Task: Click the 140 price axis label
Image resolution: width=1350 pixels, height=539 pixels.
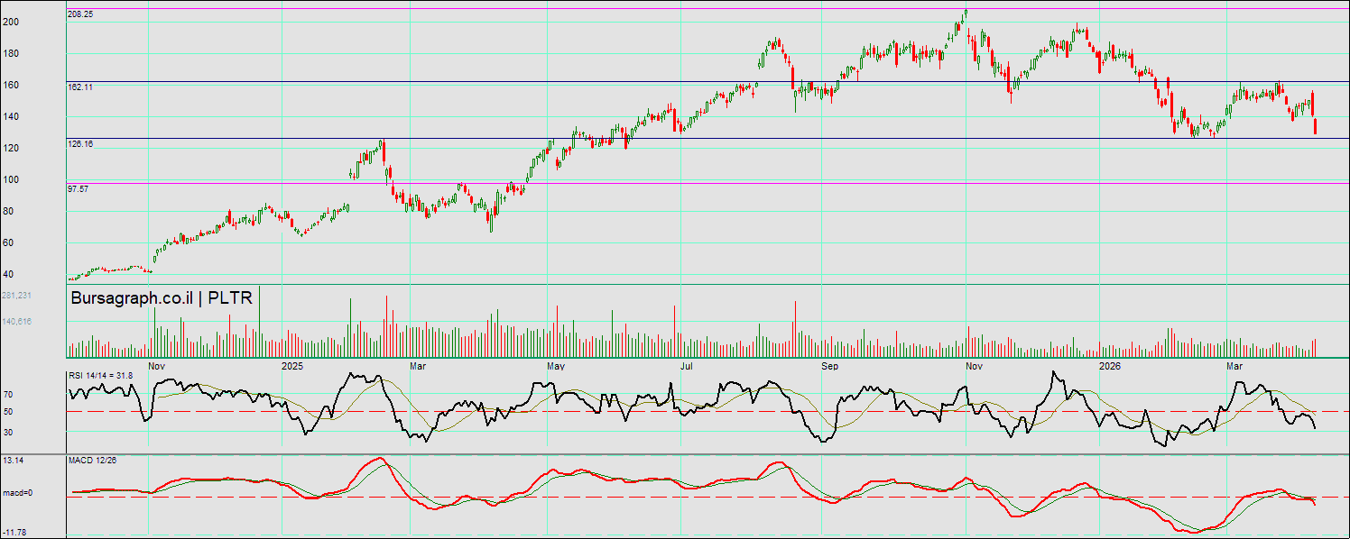Action: (11, 116)
